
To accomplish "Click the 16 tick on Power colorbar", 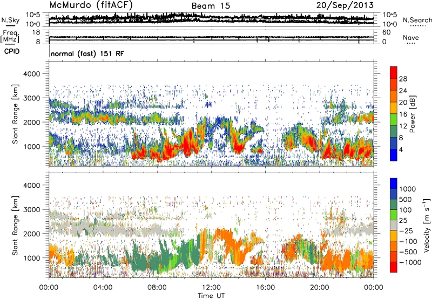I will pyautogui.click(x=403, y=114).
